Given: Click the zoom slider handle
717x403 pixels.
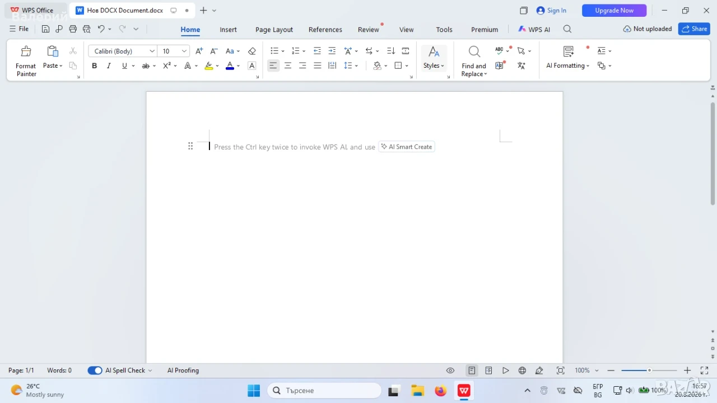Looking at the screenshot, I should coord(649,371).
